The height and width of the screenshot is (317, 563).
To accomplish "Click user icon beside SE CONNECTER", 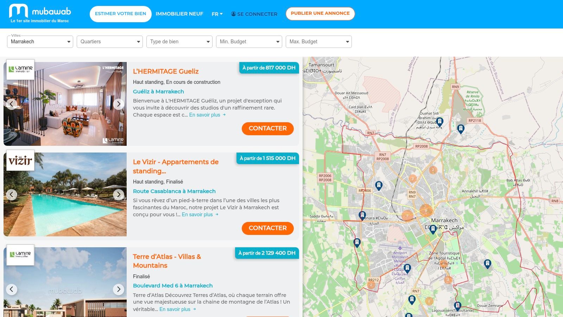I will [233, 14].
